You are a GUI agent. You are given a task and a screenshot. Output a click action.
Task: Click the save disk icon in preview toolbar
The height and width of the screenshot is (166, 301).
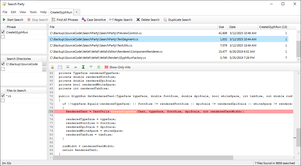coord(60,67)
